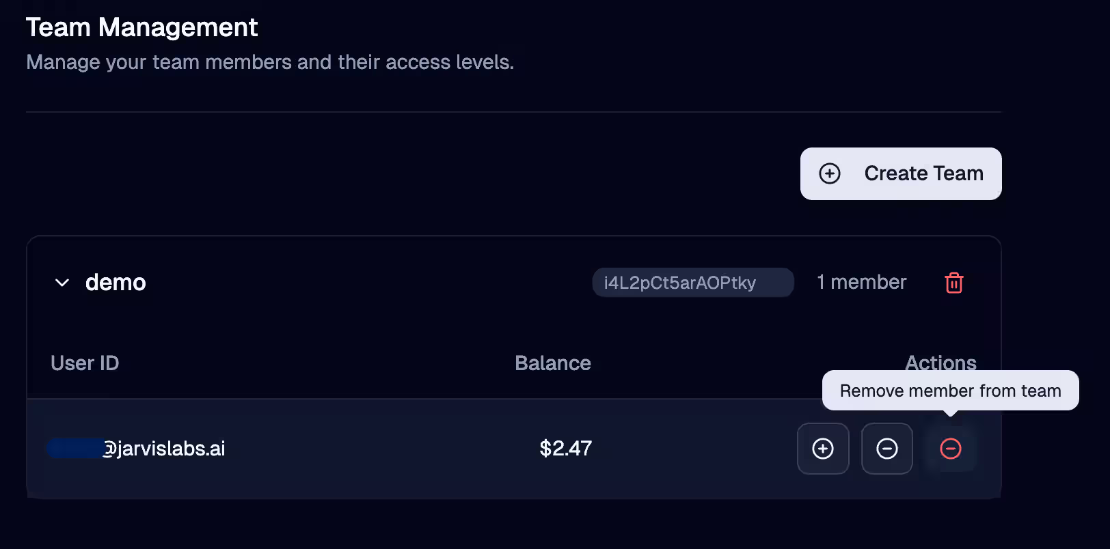Click the Team Management heading
The image size is (1110, 549).
(142, 27)
